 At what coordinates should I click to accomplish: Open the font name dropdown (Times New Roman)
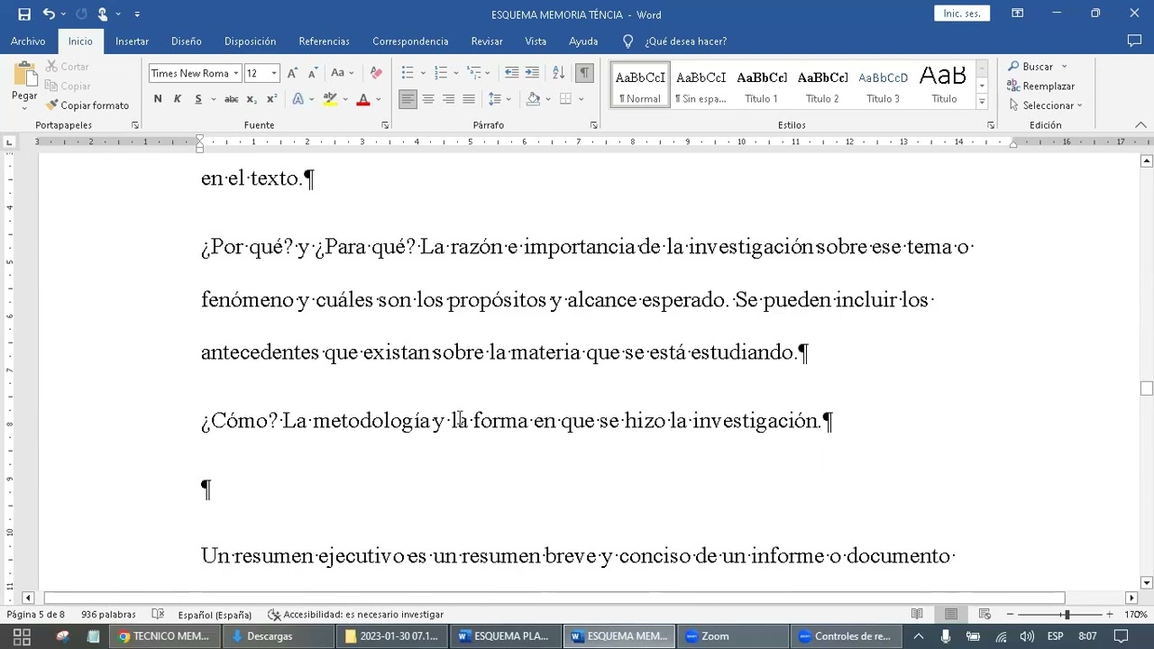(x=236, y=74)
